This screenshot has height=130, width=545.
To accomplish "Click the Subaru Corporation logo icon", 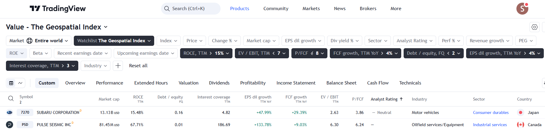I will [10, 112].
